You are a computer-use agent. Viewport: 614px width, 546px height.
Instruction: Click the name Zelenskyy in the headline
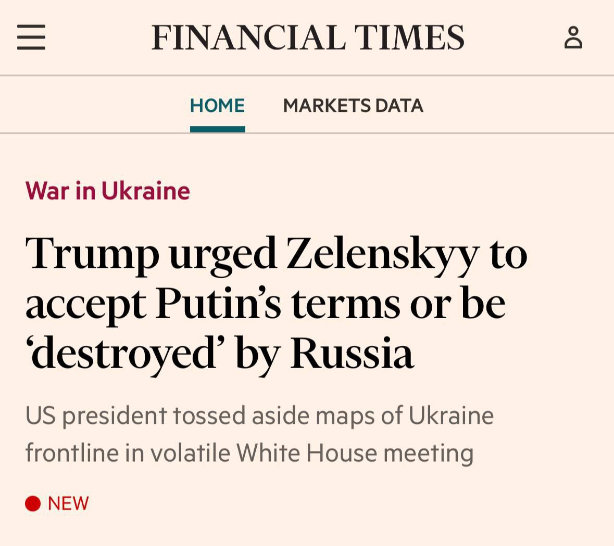pyautogui.click(x=382, y=254)
